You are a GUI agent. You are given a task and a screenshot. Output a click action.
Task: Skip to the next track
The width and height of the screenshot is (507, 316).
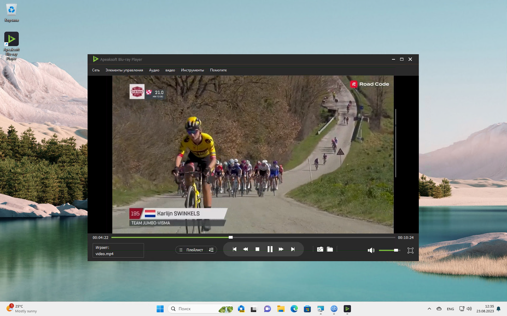(293, 249)
